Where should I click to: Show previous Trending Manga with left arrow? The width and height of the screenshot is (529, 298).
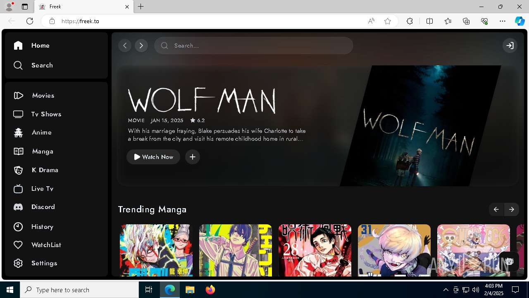pyautogui.click(x=496, y=209)
